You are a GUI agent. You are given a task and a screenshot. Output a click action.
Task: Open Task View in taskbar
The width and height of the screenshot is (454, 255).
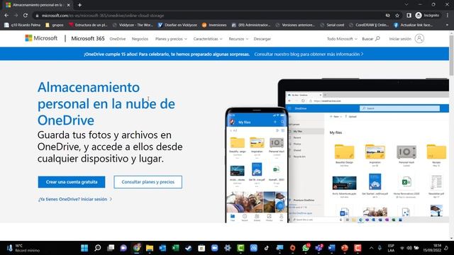tap(111, 248)
